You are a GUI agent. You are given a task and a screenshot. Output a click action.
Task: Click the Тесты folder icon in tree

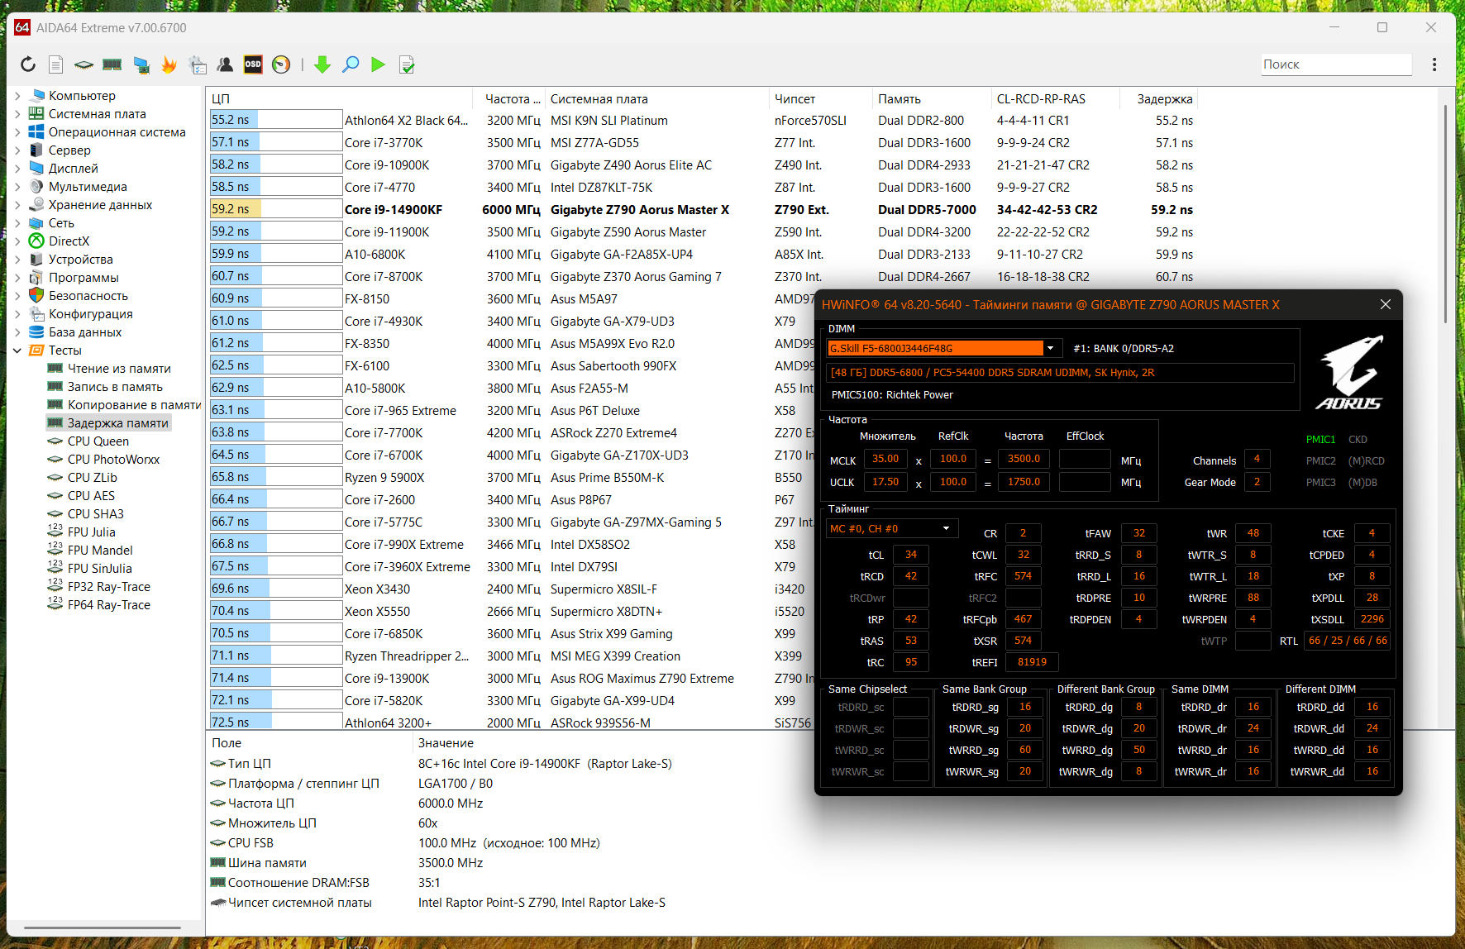click(x=36, y=351)
